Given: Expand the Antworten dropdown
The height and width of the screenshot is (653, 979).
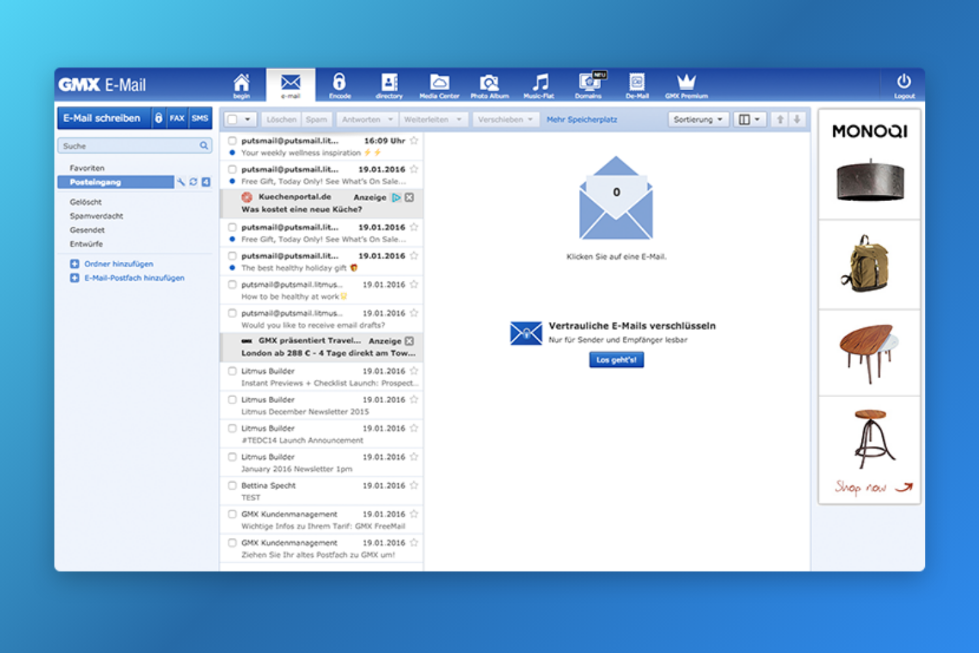Looking at the screenshot, I should tap(390, 119).
